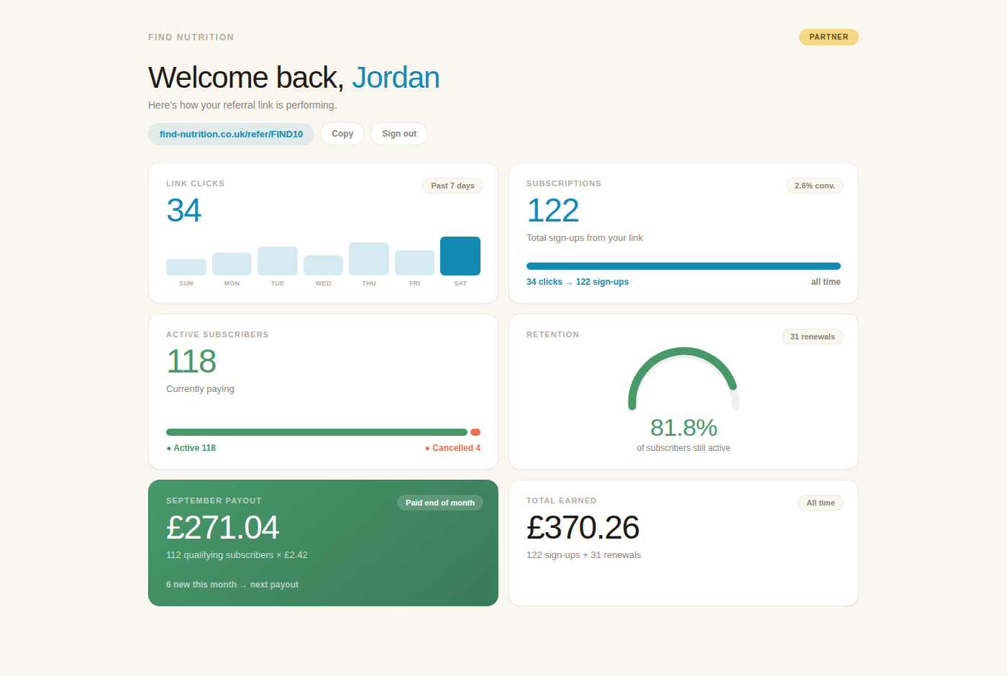Click the £271.04 payout amount
The height and width of the screenshot is (676, 1007).
click(x=222, y=528)
